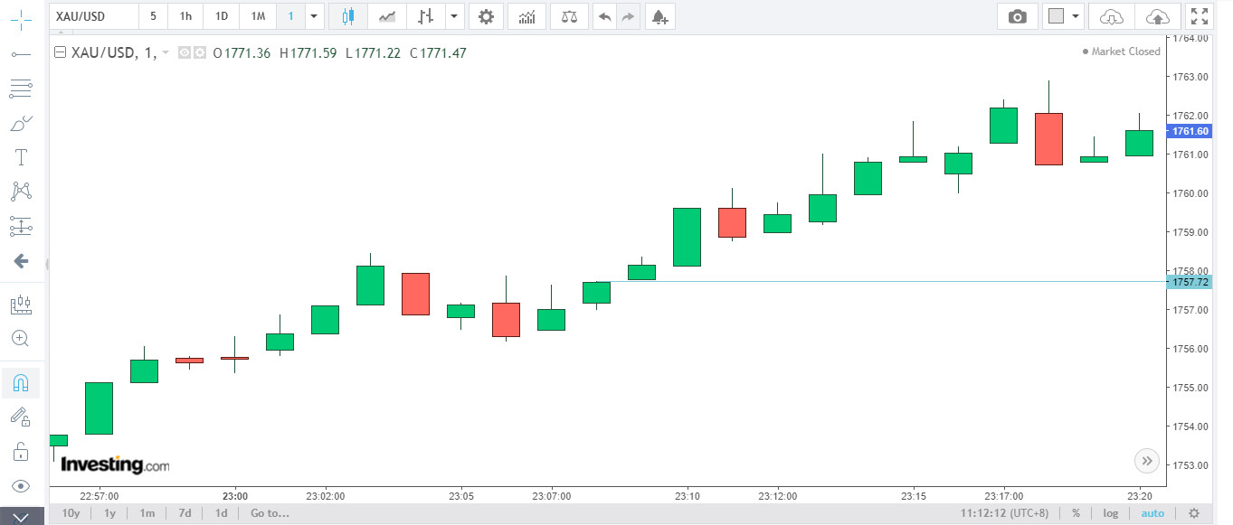Screen dimensions: 1233x525
Task: Toggle log scale on price axis
Action: point(1110,513)
